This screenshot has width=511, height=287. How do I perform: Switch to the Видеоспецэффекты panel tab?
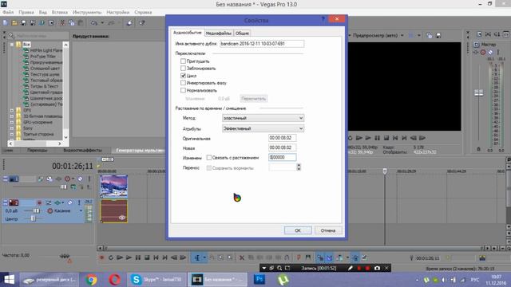(x=82, y=151)
